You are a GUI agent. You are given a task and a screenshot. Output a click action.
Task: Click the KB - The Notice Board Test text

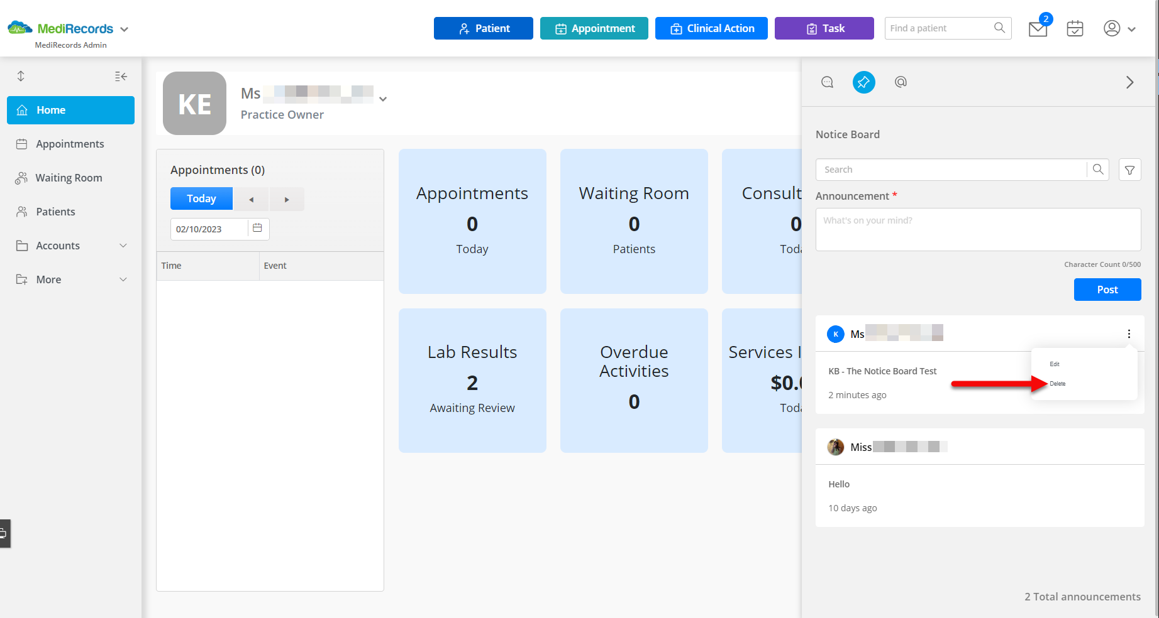coord(882,371)
